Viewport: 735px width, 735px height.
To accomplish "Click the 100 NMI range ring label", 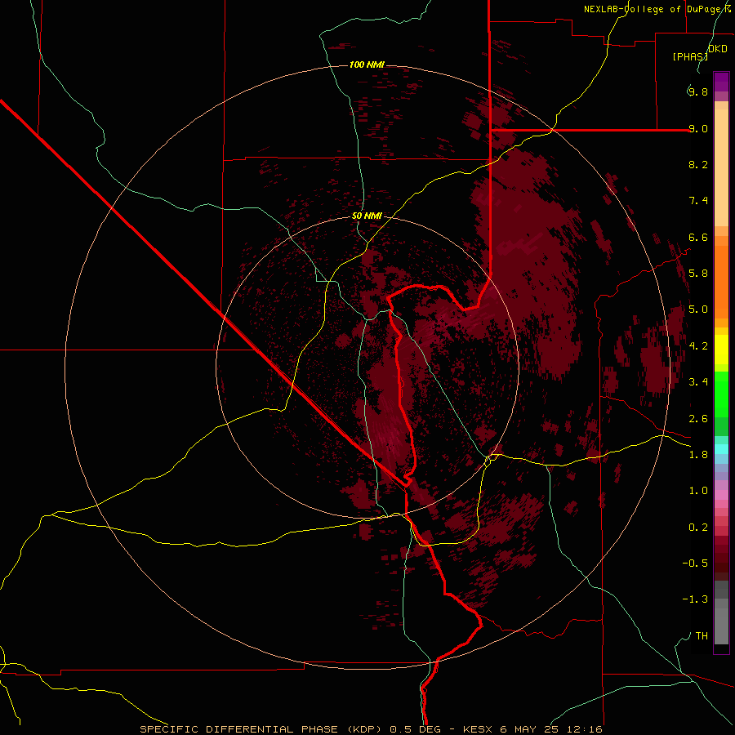I will click(x=367, y=65).
